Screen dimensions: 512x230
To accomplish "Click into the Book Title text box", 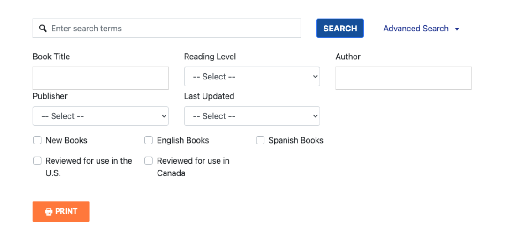I will point(100,78).
